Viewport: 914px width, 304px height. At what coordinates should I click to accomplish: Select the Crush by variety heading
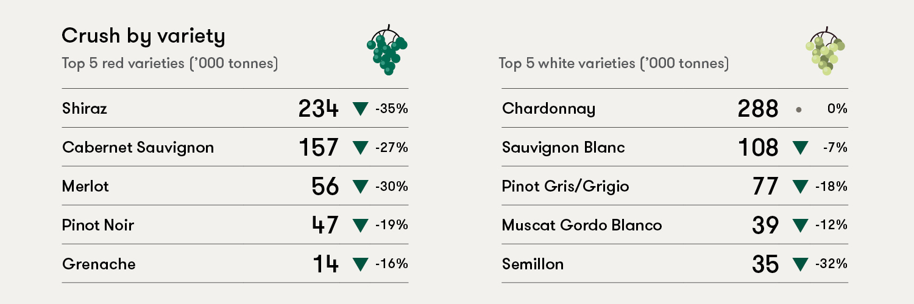tap(144, 36)
